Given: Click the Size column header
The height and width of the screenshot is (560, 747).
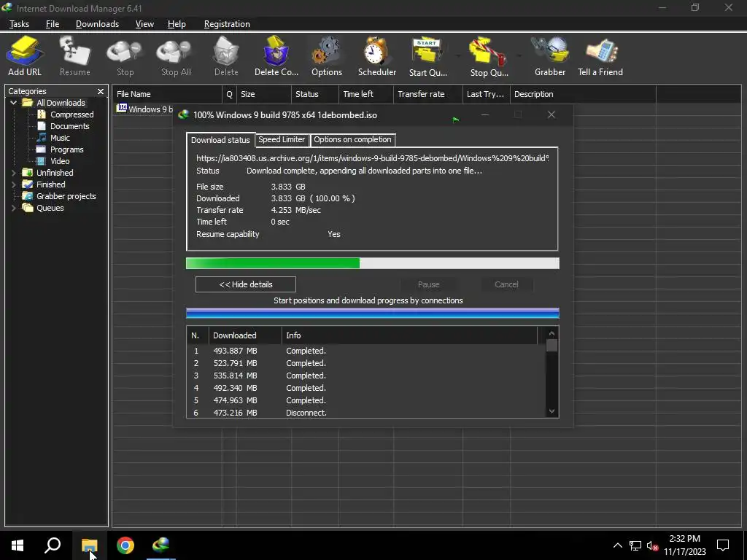Looking at the screenshot, I should [x=263, y=94].
